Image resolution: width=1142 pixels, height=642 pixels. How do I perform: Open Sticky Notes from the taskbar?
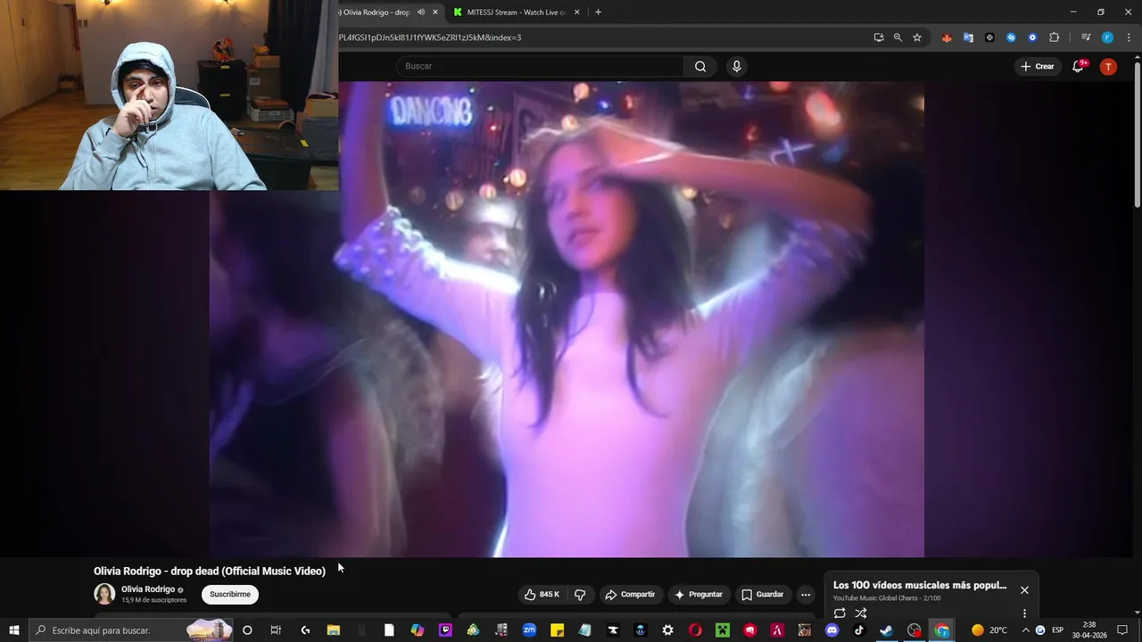click(x=557, y=630)
